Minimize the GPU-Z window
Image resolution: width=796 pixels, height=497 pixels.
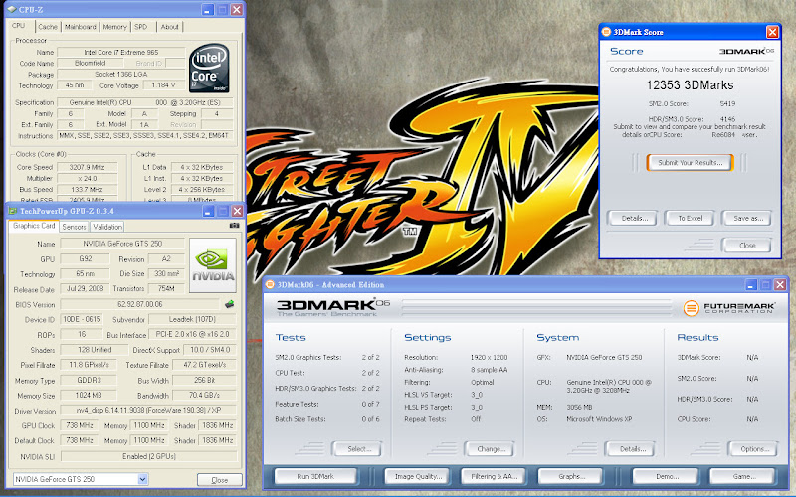tap(208, 211)
